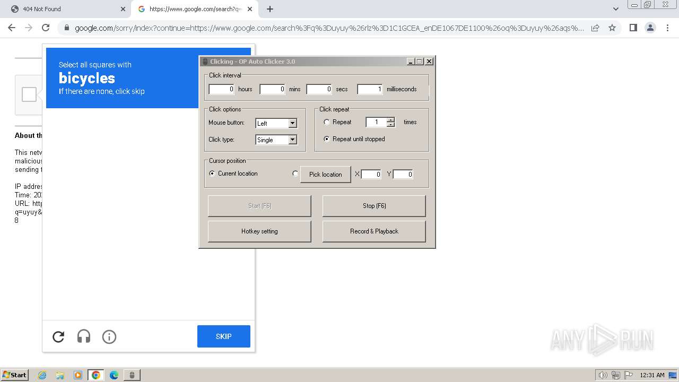This screenshot has height=382, width=679.
Task: Select the Google search tab
Action: pos(195,9)
